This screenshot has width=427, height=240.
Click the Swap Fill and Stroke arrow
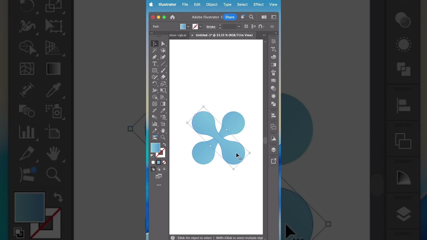pos(164,145)
